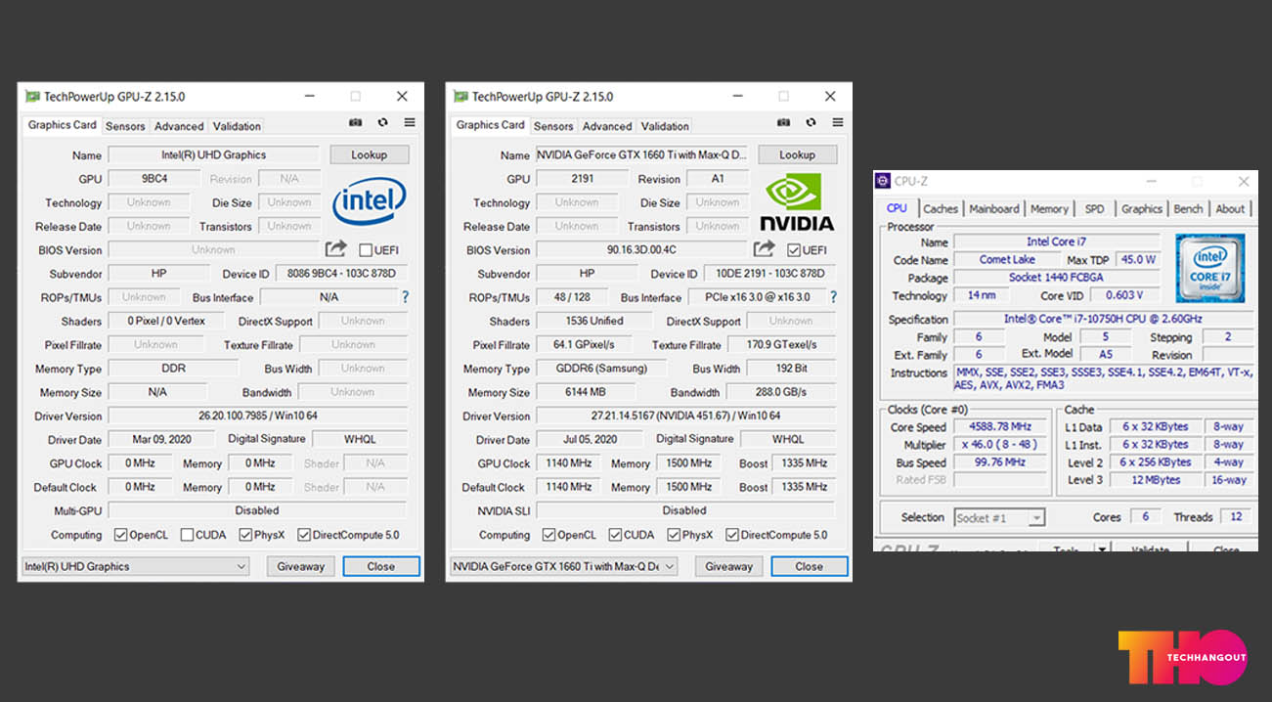Click the BIOS Version field 90.16.3D.00.4C
Image resolution: width=1272 pixels, height=702 pixels.
[x=641, y=250]
